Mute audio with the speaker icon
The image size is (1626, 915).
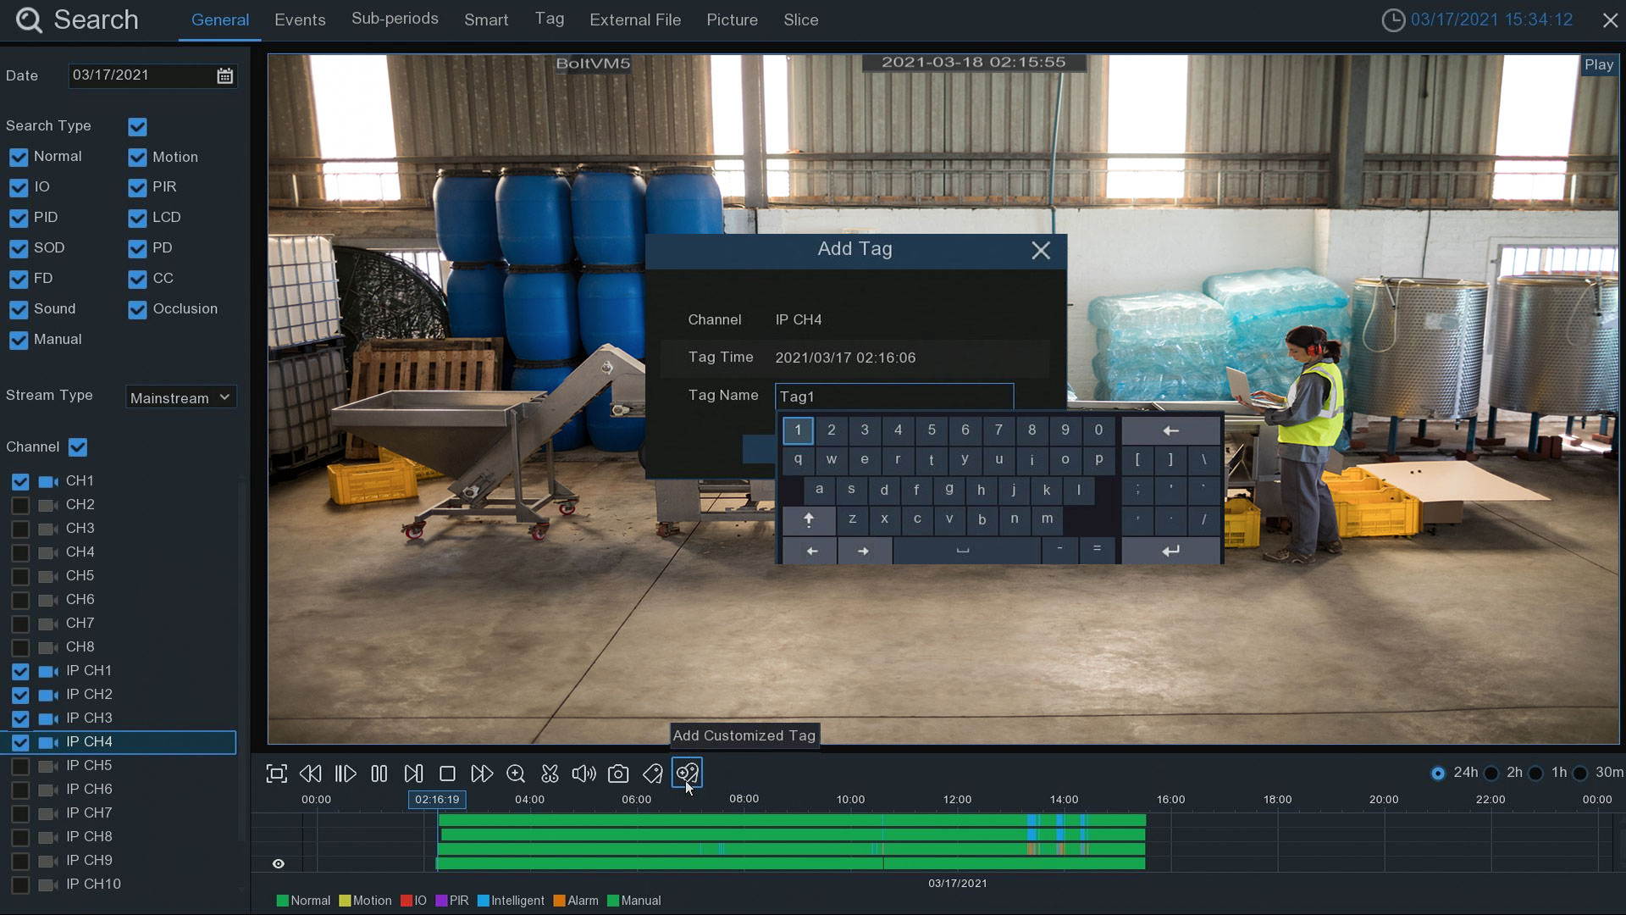583,774
